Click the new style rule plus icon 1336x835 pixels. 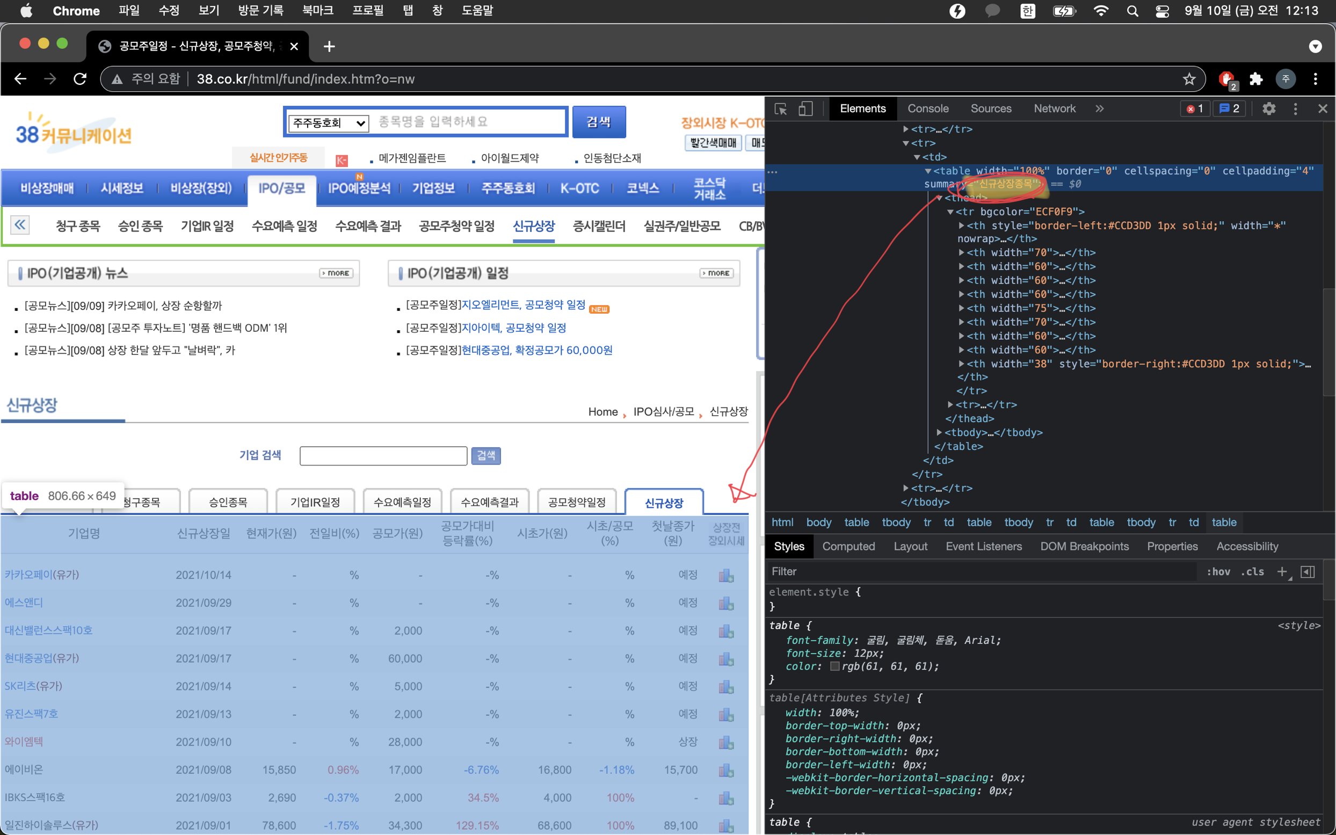[x=1282, y=571]
